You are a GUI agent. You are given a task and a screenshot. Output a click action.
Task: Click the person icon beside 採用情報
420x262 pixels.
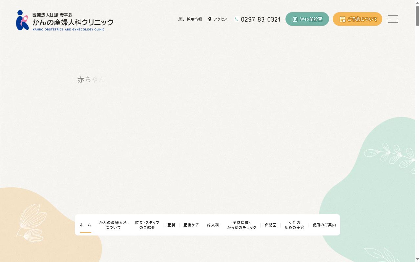click(181, 19)
